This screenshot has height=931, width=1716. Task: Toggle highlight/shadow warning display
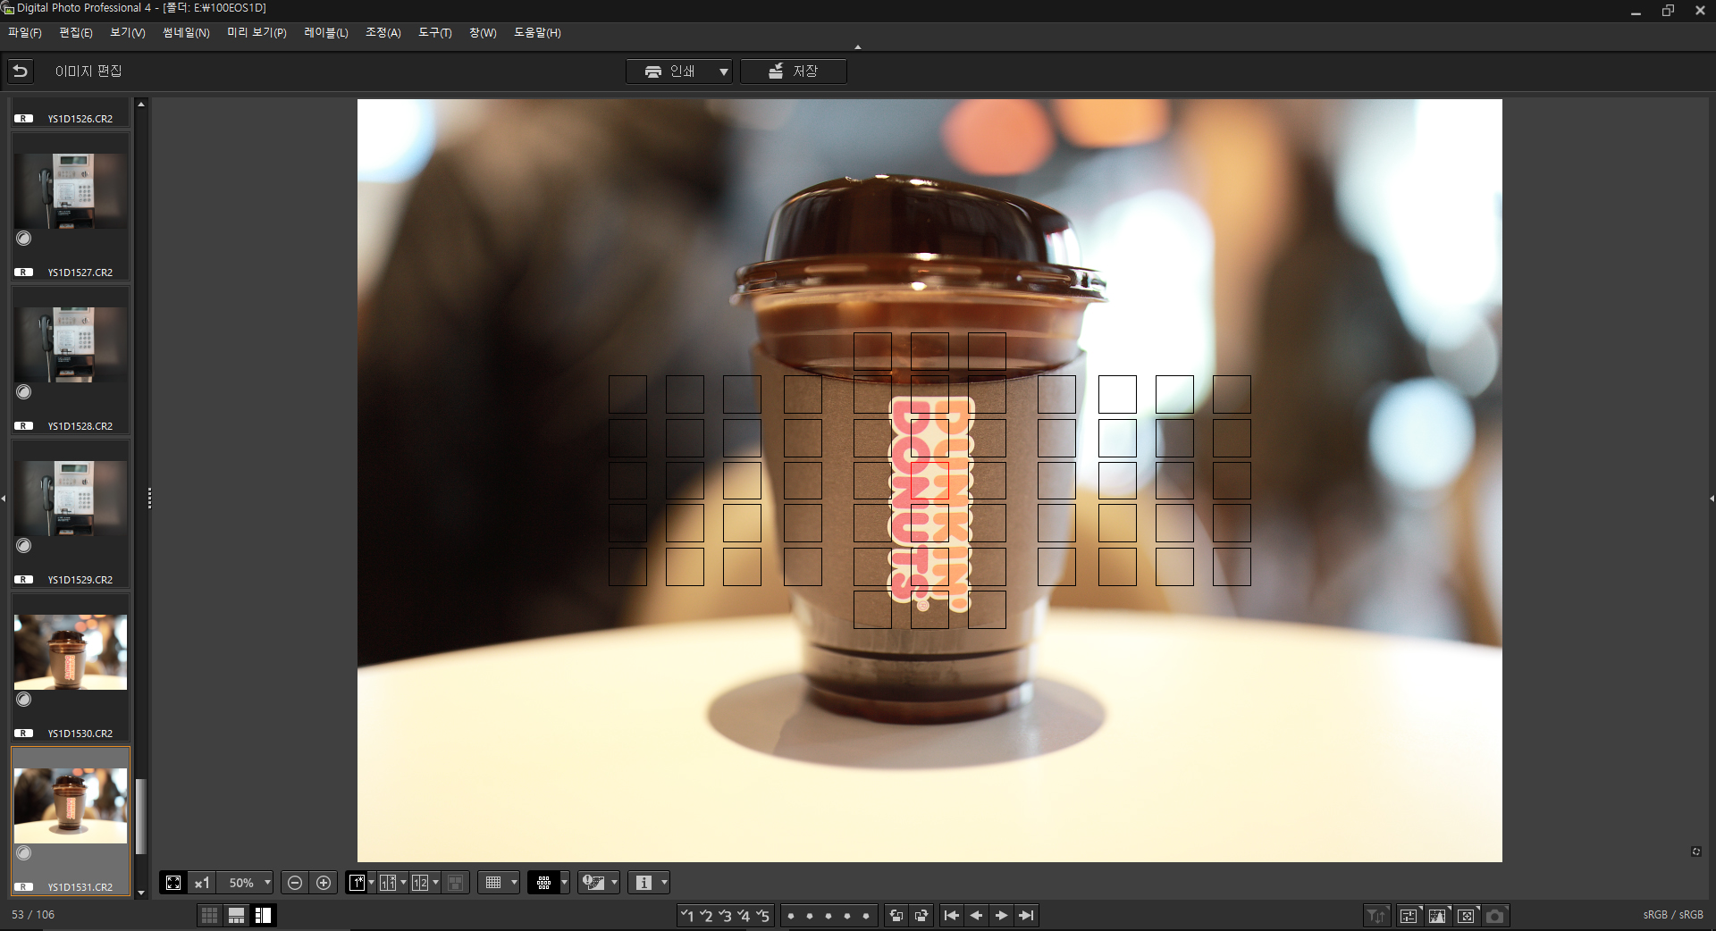click(593, 883)
